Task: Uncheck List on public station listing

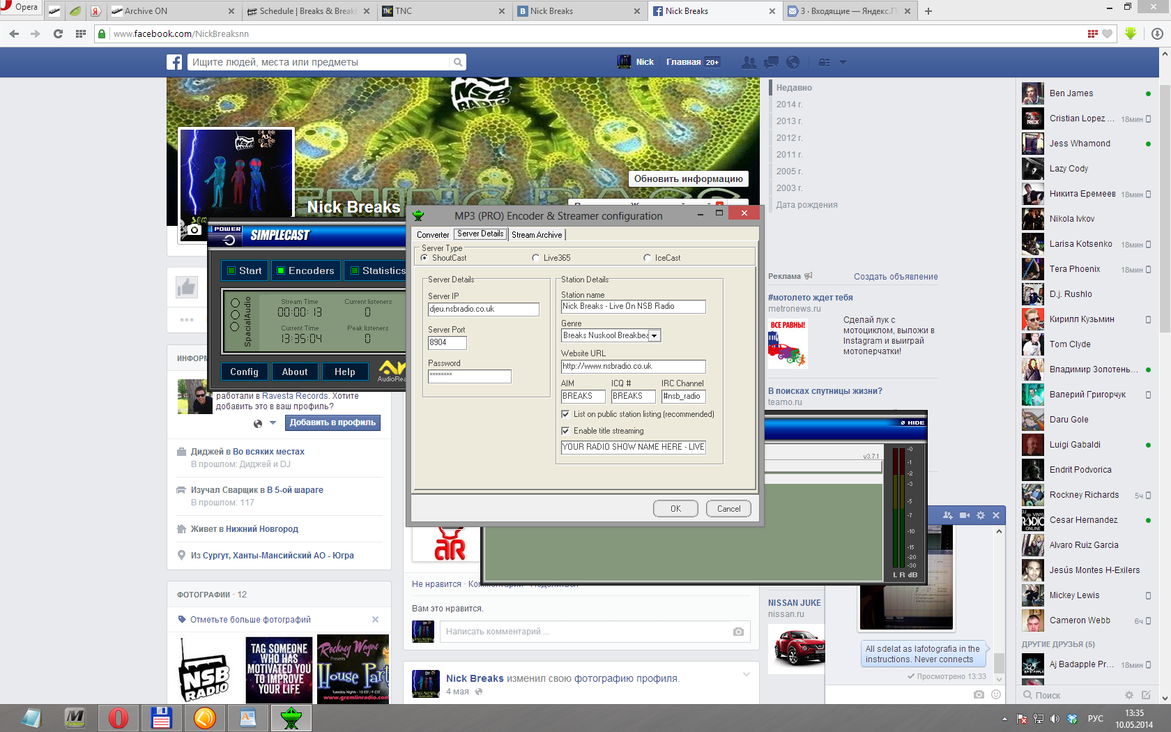Action: click(x=565, y=414)
